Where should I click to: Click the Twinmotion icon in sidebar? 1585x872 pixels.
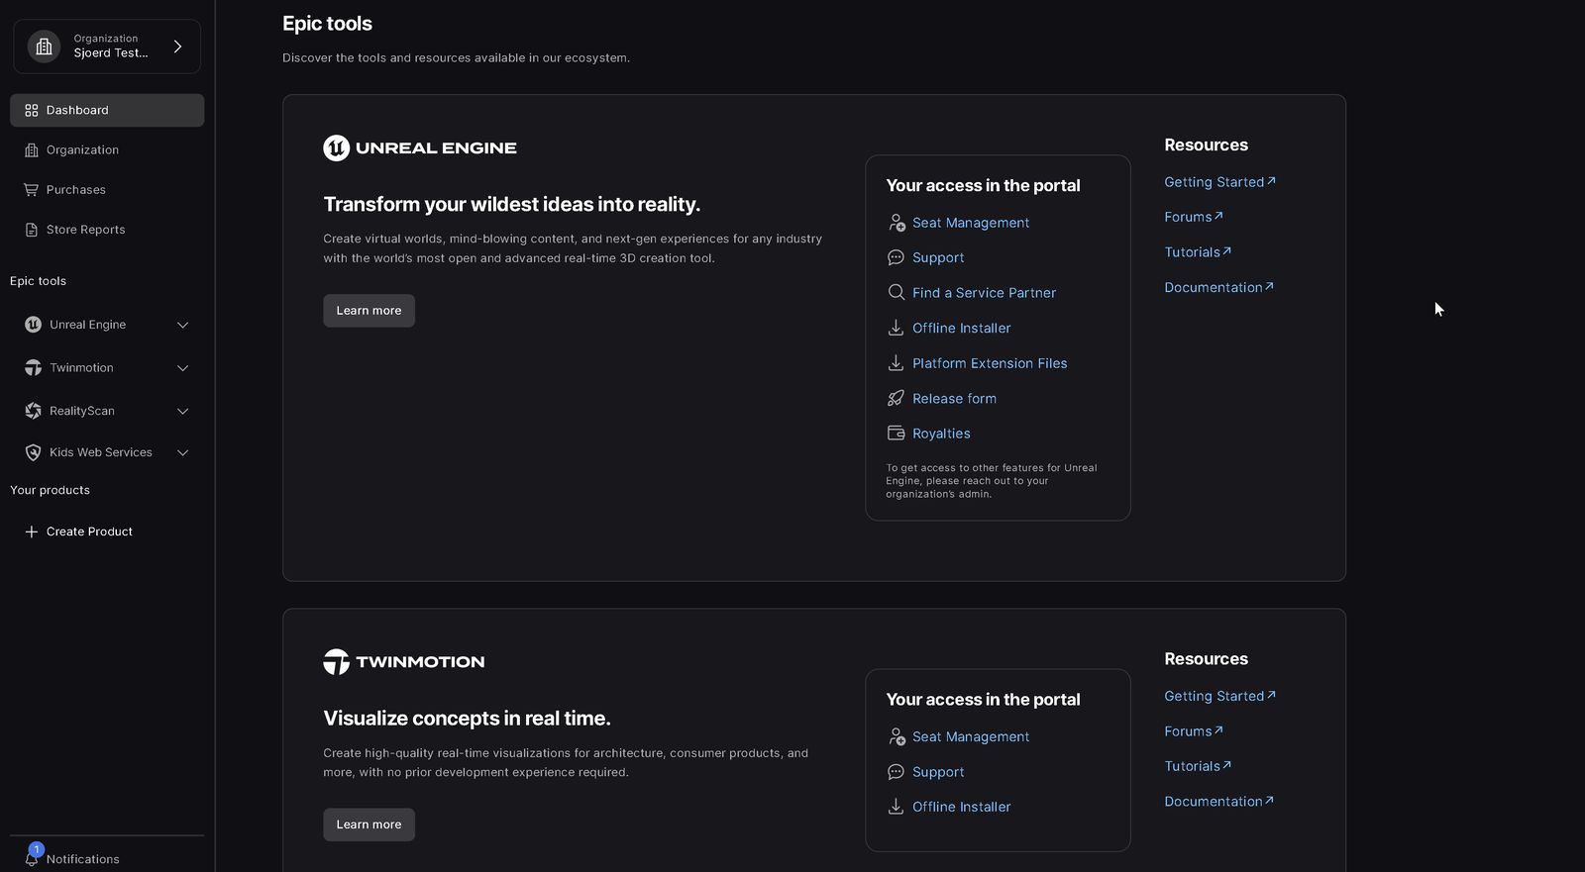coord(33,368)
